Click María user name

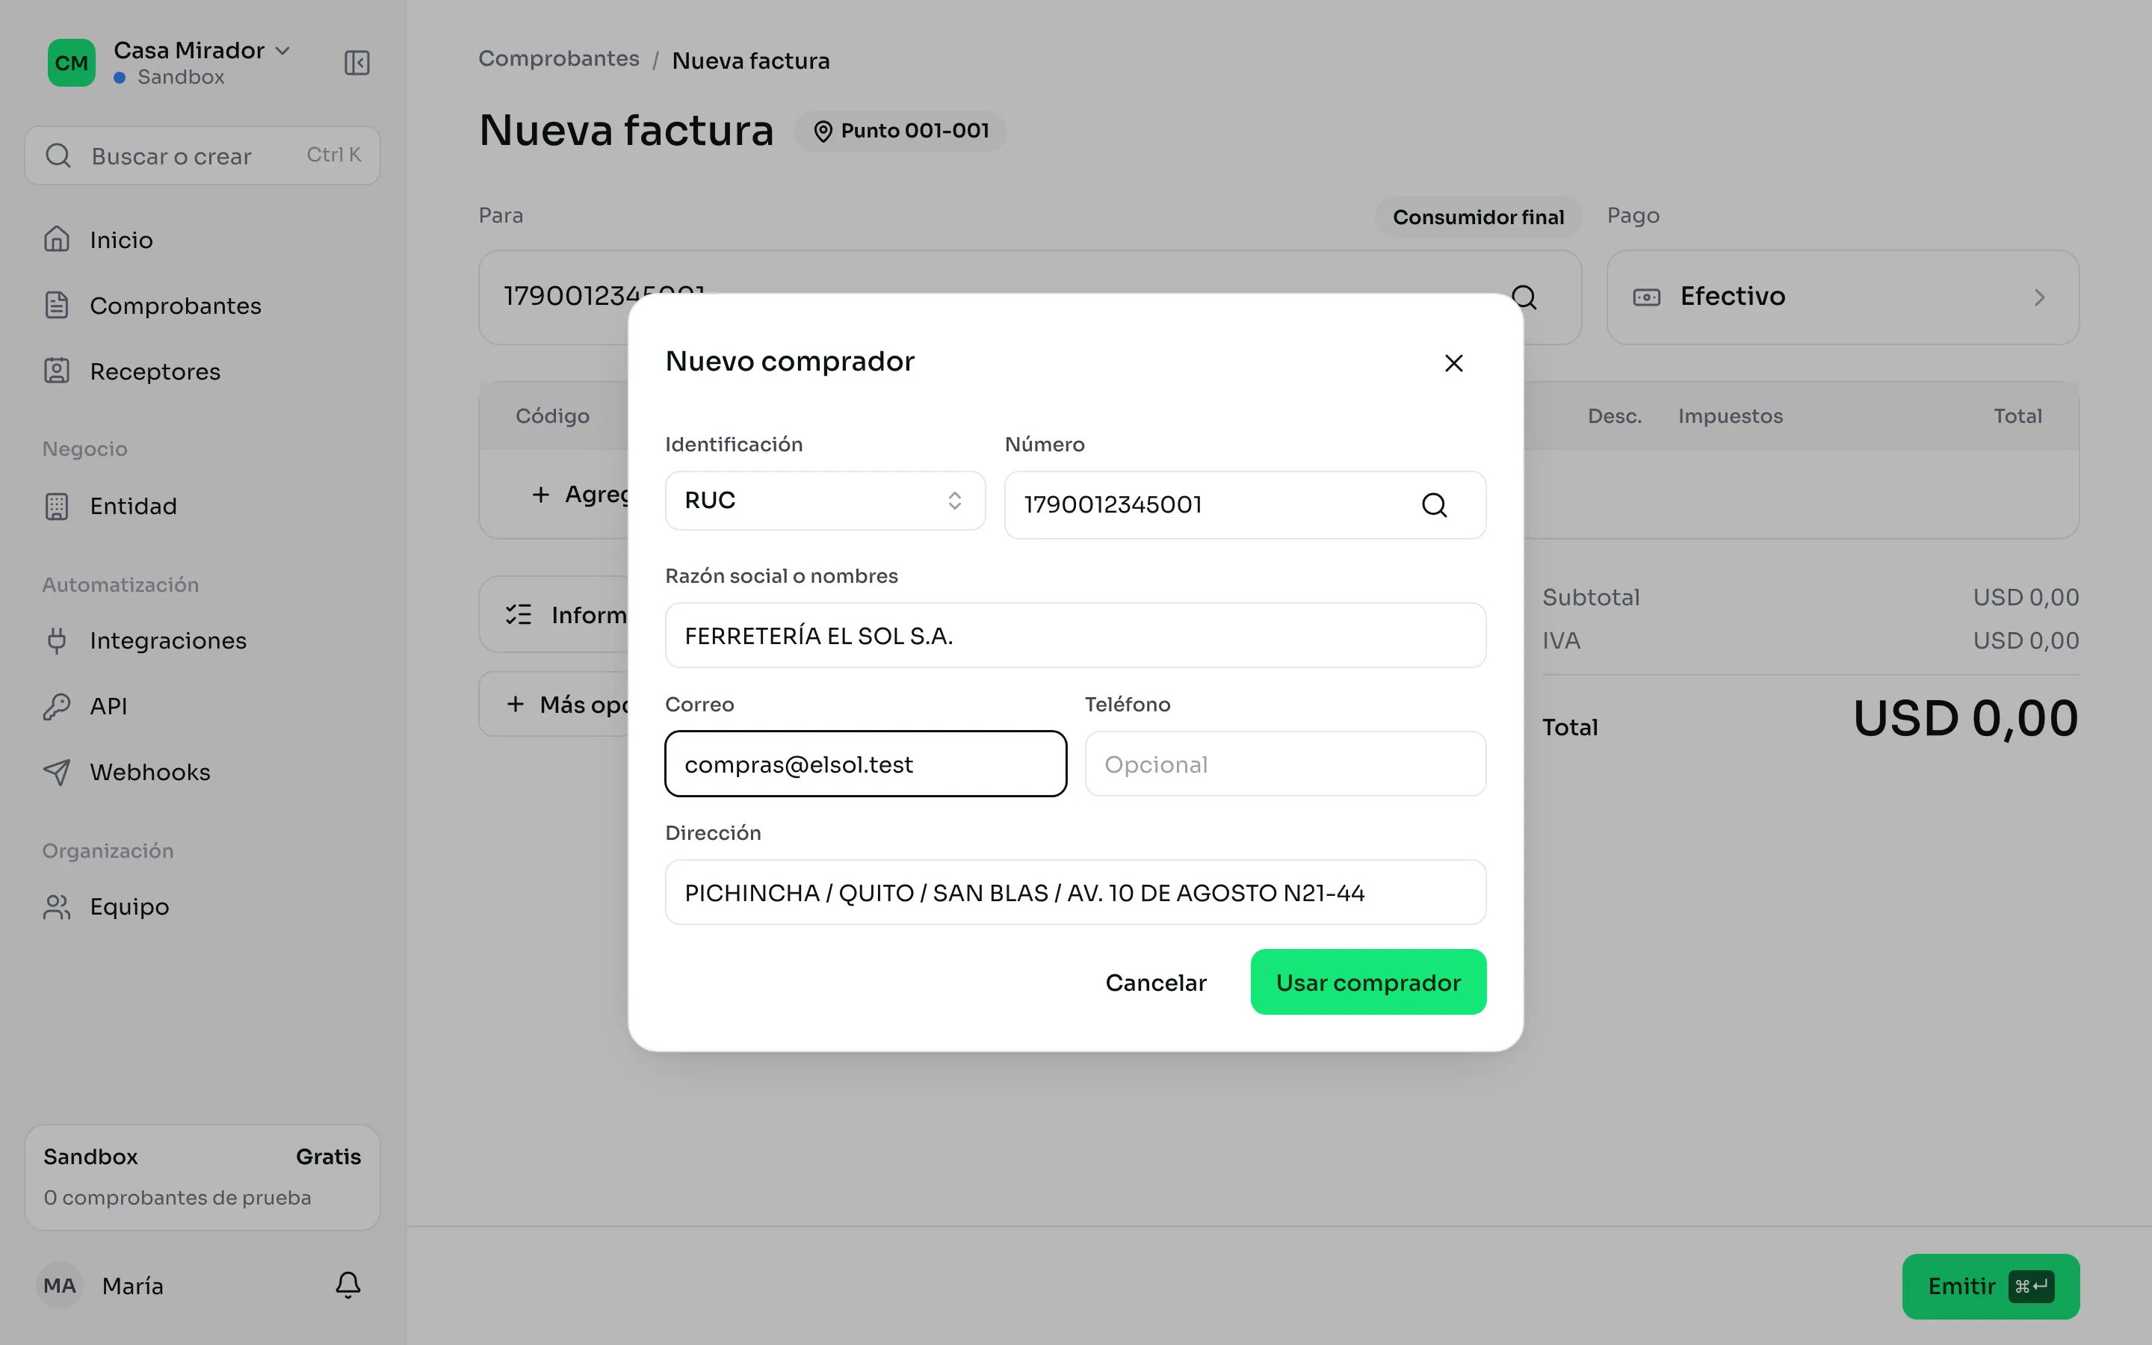(132, 1285)
